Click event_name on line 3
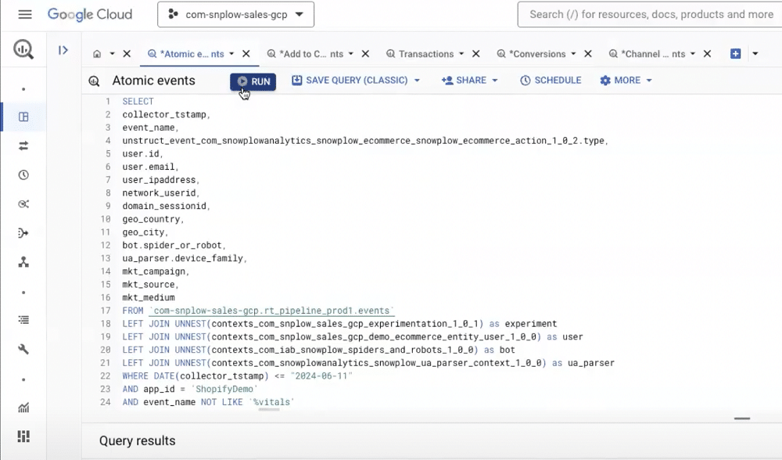 click(149, 128)
